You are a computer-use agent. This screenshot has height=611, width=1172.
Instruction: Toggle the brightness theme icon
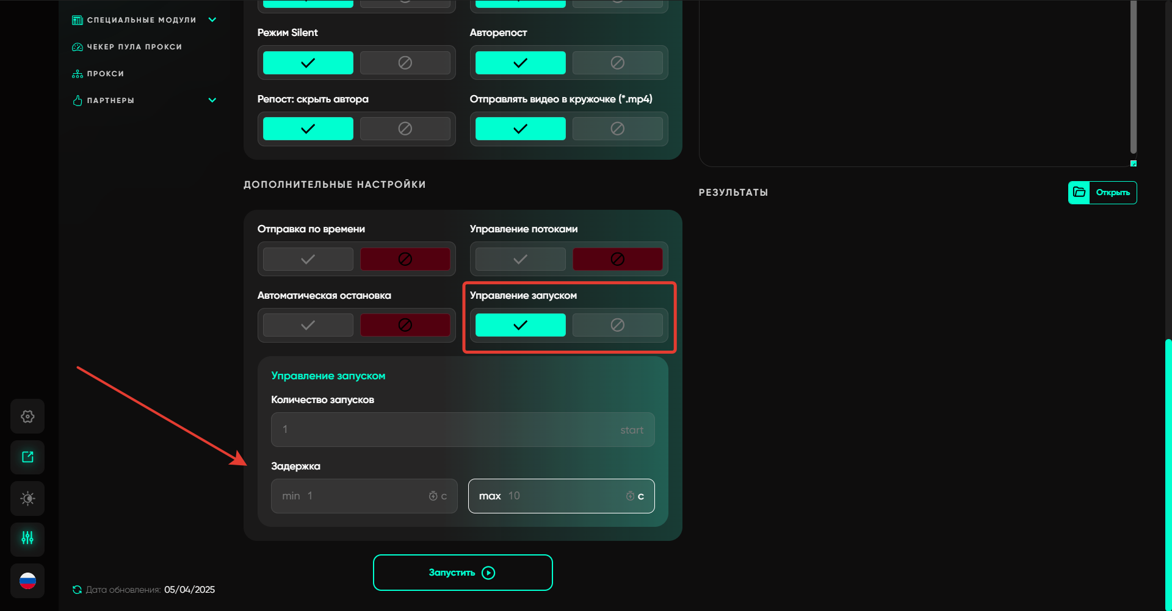pyautogui.click(x=27, y=498)
